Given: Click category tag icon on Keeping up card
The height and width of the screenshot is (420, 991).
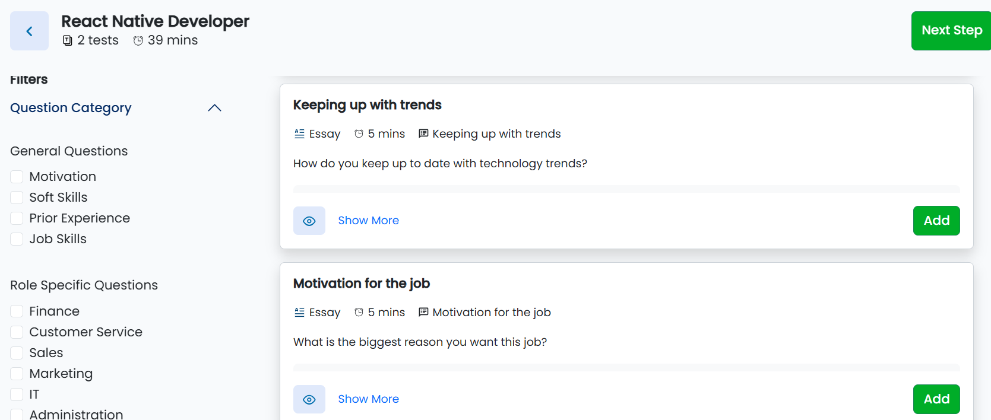Looking at the screenshot, I should (423, 134).
